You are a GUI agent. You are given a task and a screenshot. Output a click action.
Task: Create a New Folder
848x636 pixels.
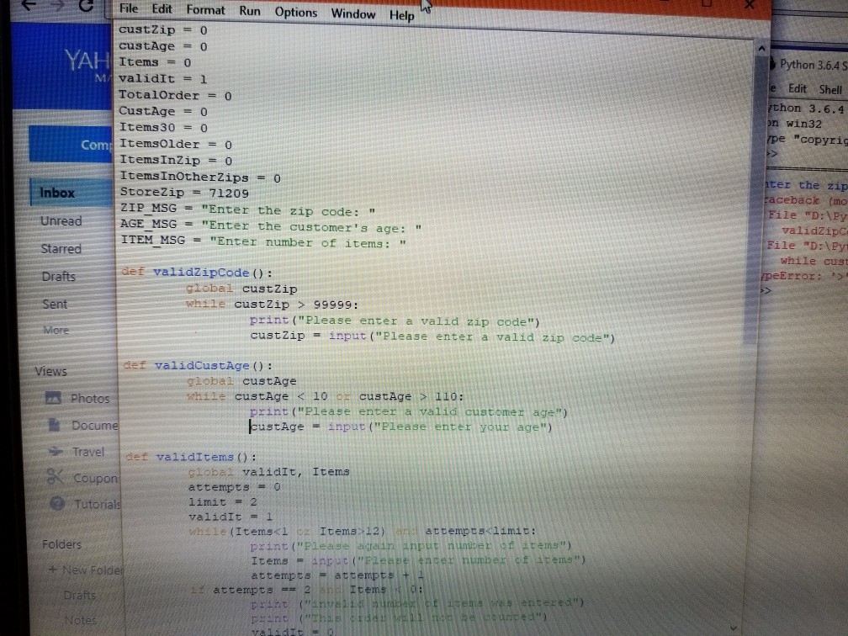83,570
